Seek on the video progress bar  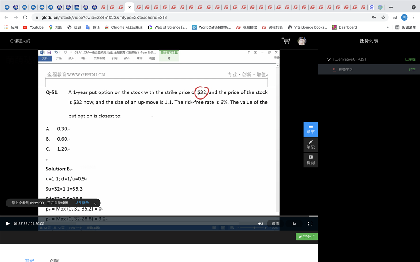point(159,216)
